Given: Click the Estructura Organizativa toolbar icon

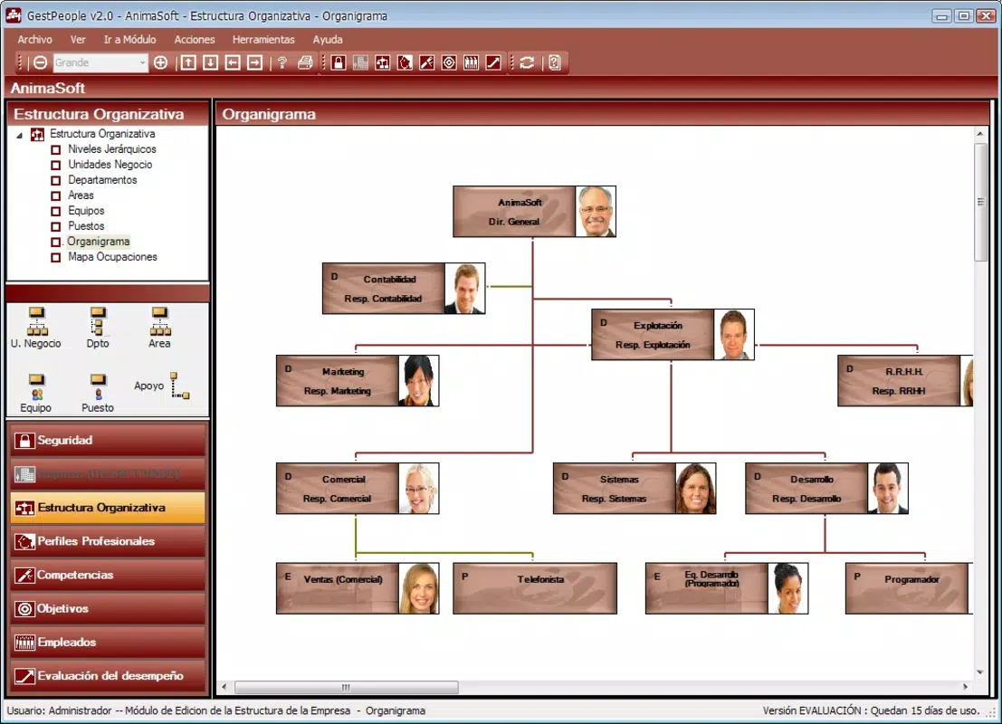Looking at the screenshot, I should tap(382, 62).
